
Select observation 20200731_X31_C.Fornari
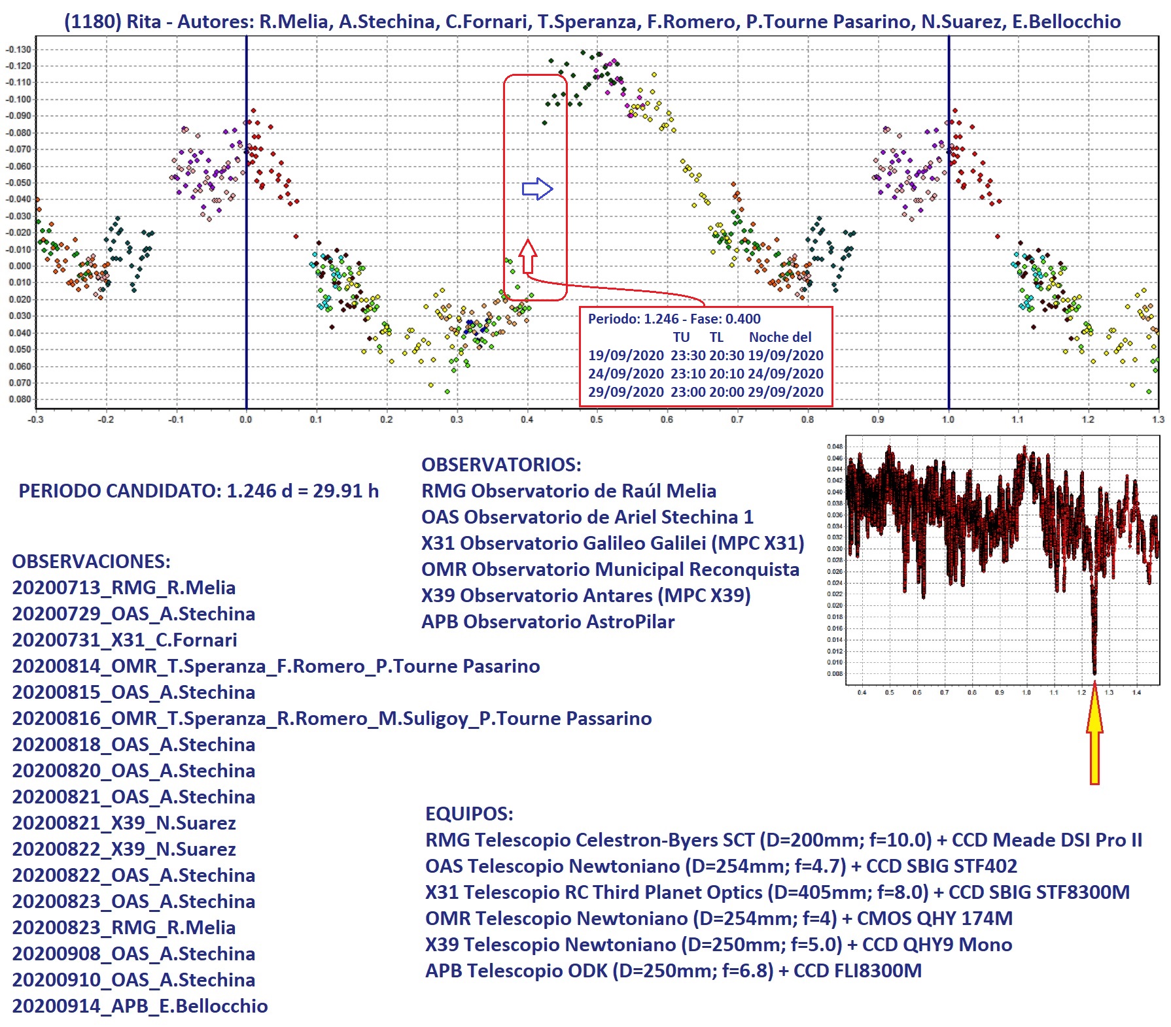click(124, 640)
